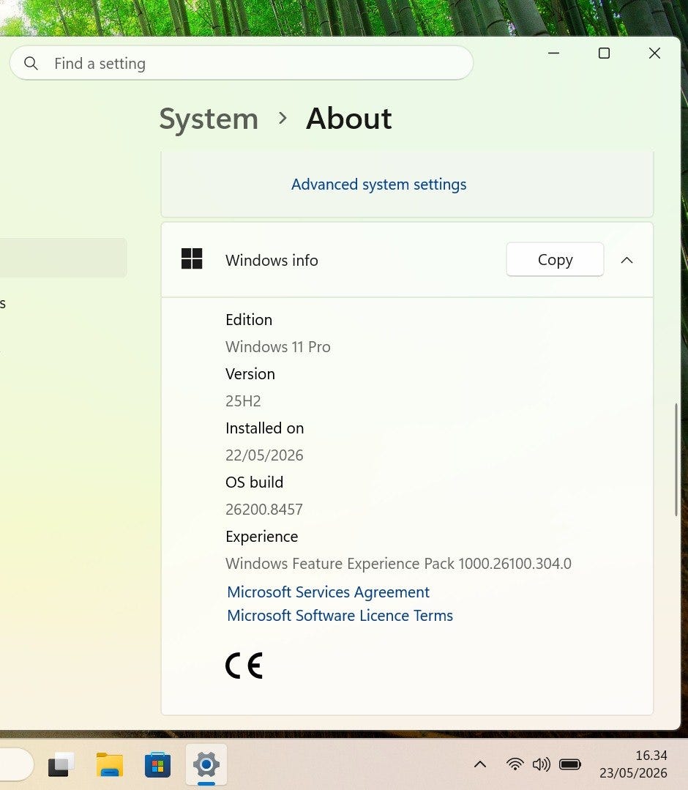Click the CE conformity mark
The image size is (688, 790).
tap(244, 666)
